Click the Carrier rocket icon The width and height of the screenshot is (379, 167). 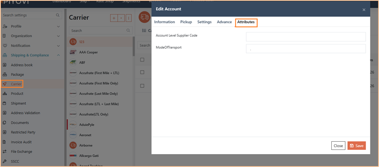click(5, 84)
